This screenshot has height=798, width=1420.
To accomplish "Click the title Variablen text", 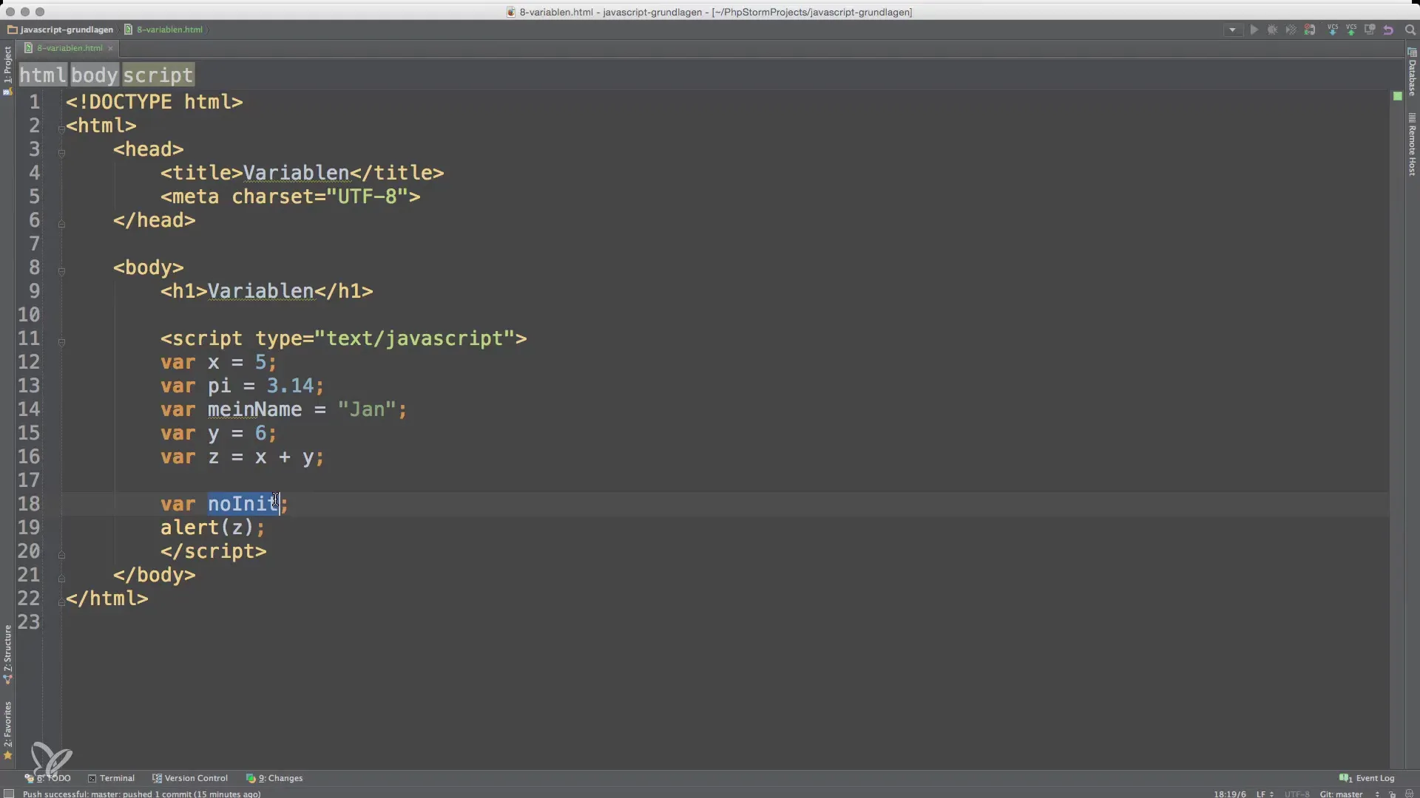I will (296, 173).
